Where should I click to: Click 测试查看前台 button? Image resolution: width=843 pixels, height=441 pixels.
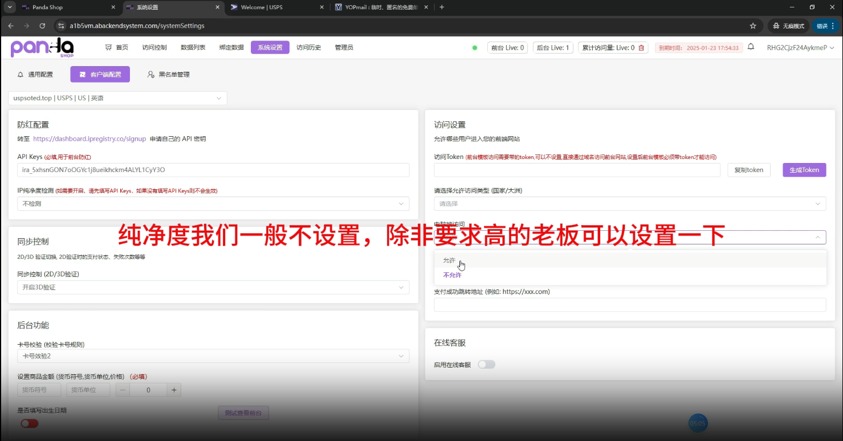click(x=243, y=413)
